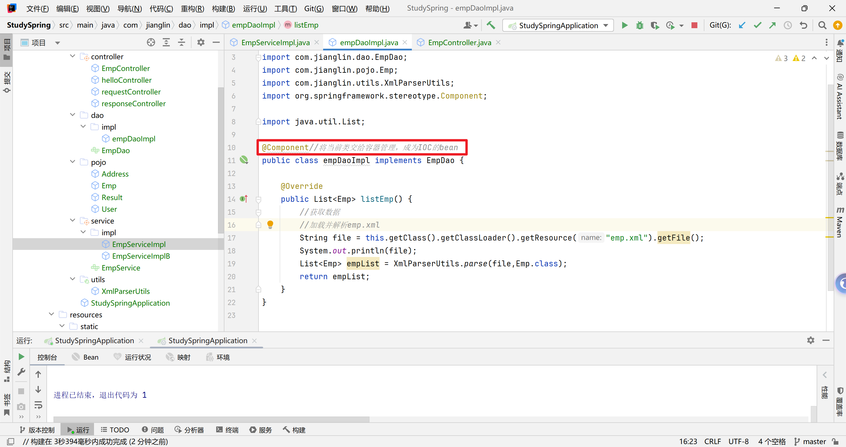Toggle fold marker on listEmp method line
Viewport: 846px width, 447px height.
click(258, 199)
